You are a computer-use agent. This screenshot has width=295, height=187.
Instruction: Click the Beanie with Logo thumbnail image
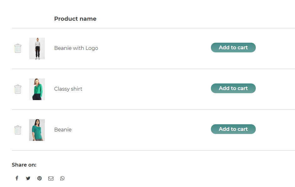(37, 48)
